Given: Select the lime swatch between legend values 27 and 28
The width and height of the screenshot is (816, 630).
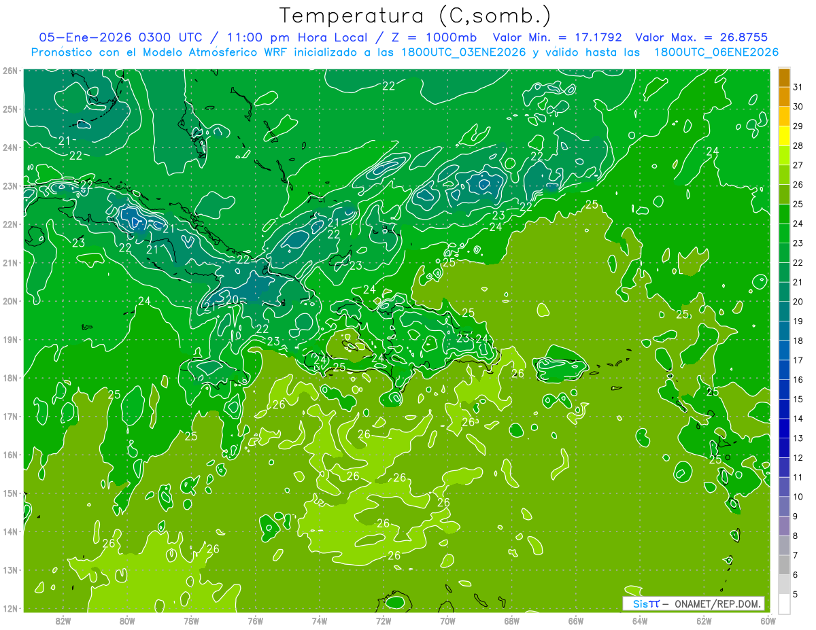Looking at the screenshot, I should 784,156.
